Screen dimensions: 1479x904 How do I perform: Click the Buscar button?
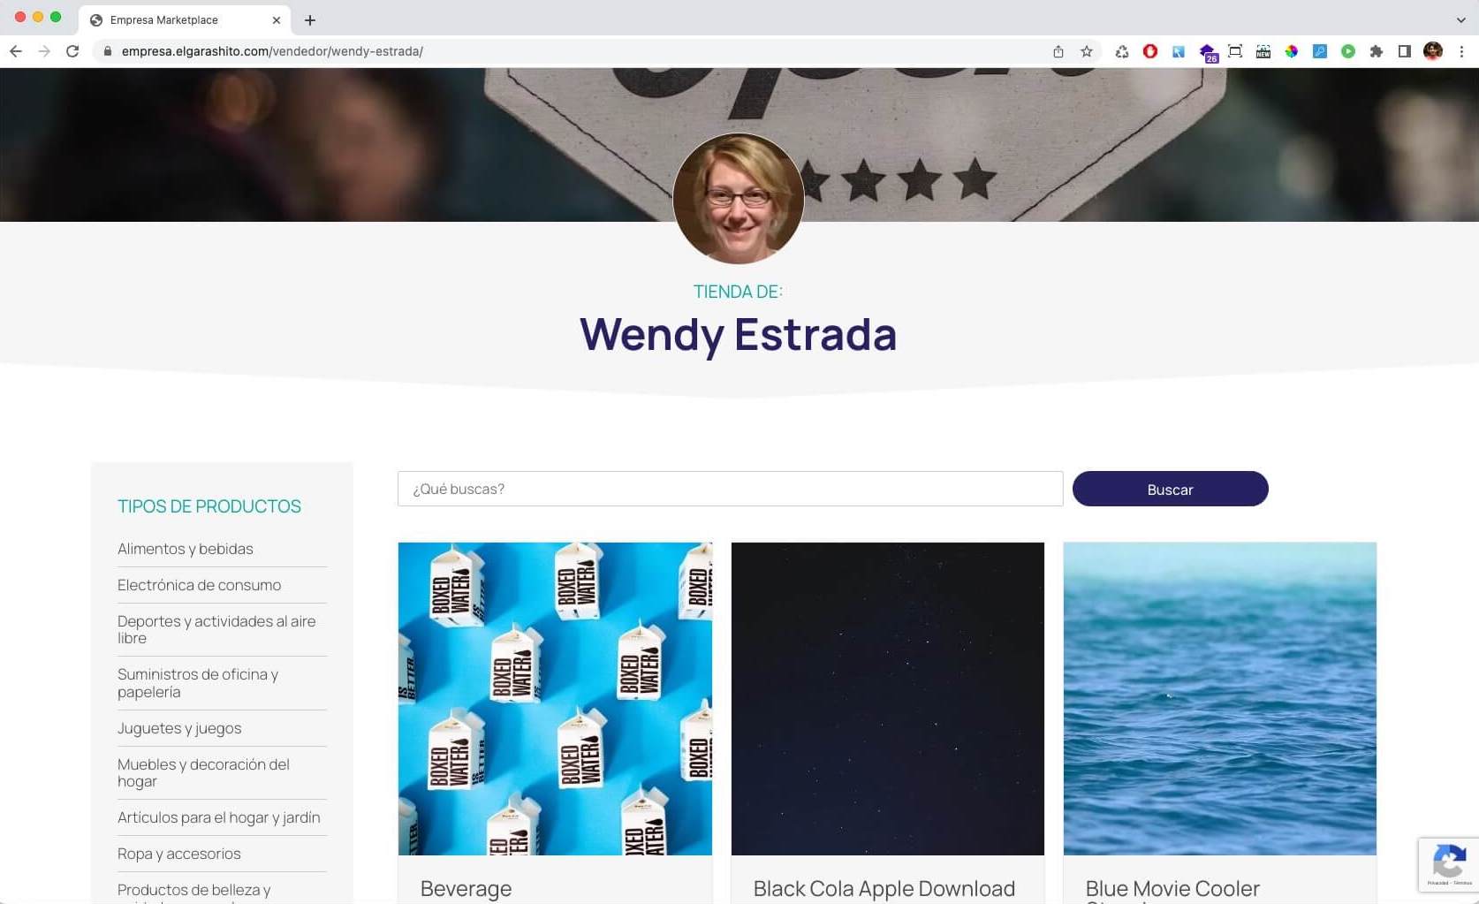point(1170,489)
